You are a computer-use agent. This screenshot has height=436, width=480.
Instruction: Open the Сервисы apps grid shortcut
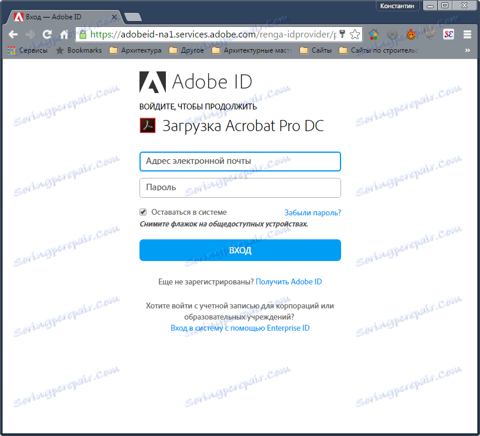tap(27, 50)
